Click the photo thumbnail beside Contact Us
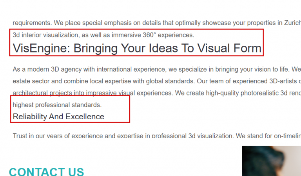 (x=272, y=161)
